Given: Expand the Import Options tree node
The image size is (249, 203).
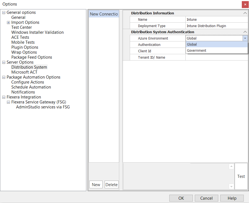Looking at the screenshot, I should pos(8,22).
